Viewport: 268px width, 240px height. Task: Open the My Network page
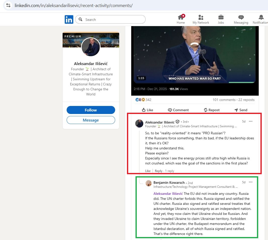(x=201, y=19)
